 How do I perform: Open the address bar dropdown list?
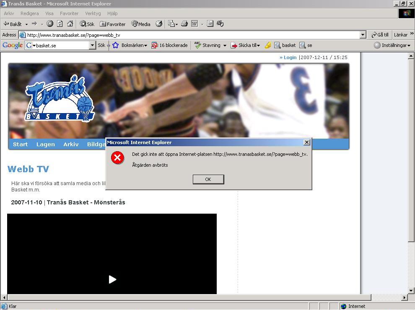pyautogui.click(x=363, y=35)
